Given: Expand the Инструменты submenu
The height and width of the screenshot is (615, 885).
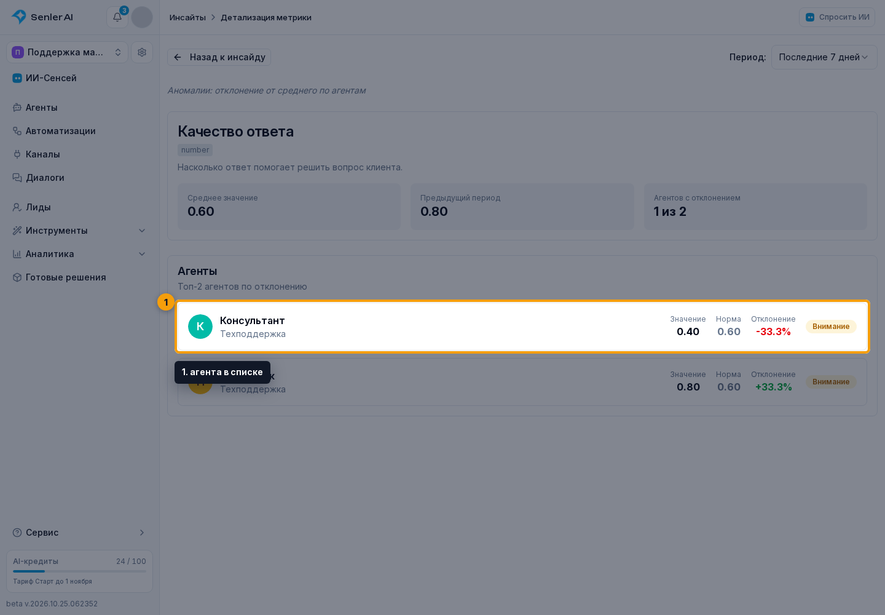Looking at the screenshot, I should coord(80,231).
